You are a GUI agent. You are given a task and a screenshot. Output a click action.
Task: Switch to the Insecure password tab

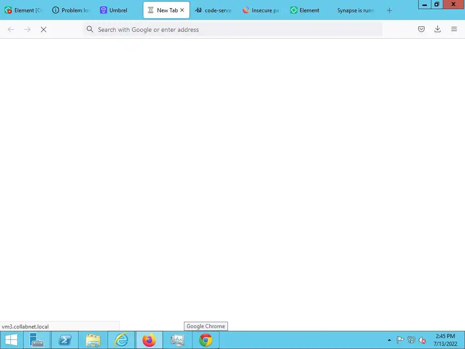click(x=261, y=10)
